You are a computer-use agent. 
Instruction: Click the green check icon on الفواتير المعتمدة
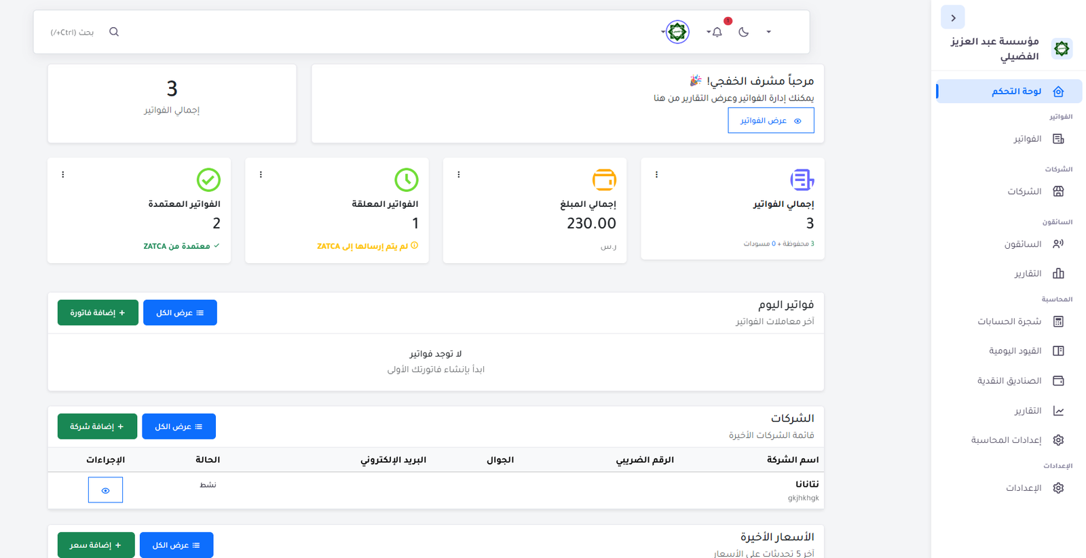[x=208, y=180]
